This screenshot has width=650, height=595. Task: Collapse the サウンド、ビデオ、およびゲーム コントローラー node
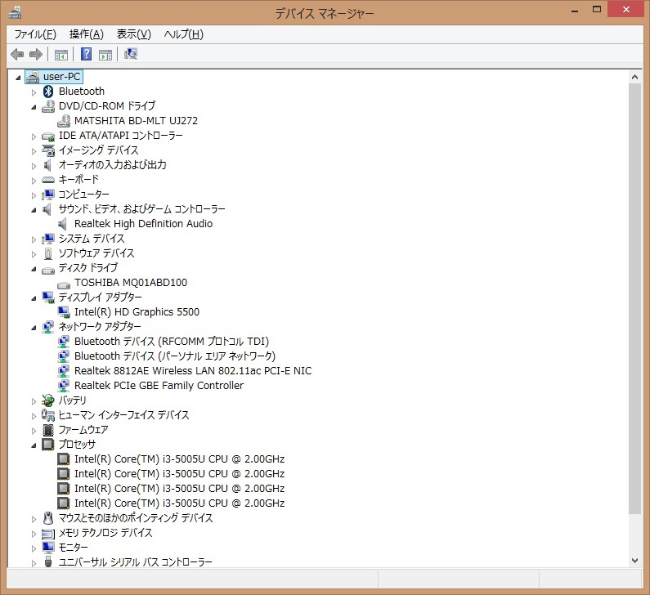tap(34, 210)
